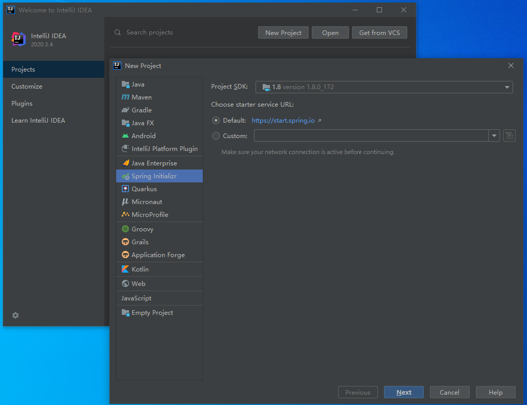Click the Gradle elephant icon

(x=125, y=110)
